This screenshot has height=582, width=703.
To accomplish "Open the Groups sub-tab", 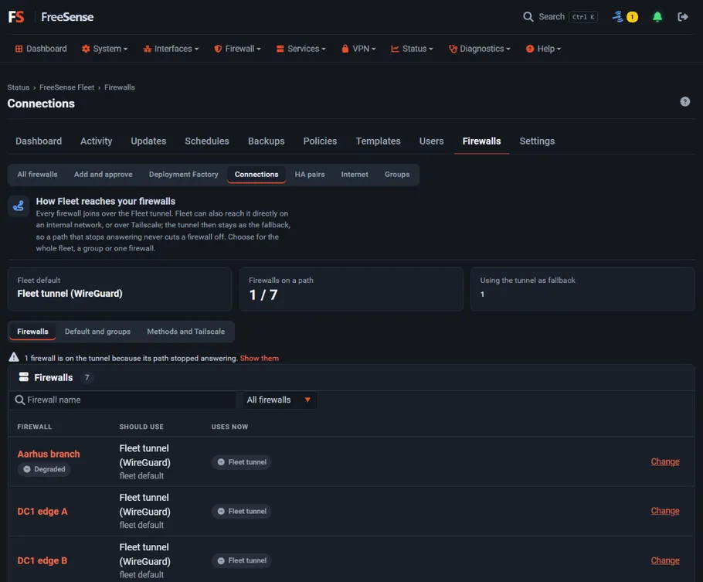I will [x=397, y=174].
